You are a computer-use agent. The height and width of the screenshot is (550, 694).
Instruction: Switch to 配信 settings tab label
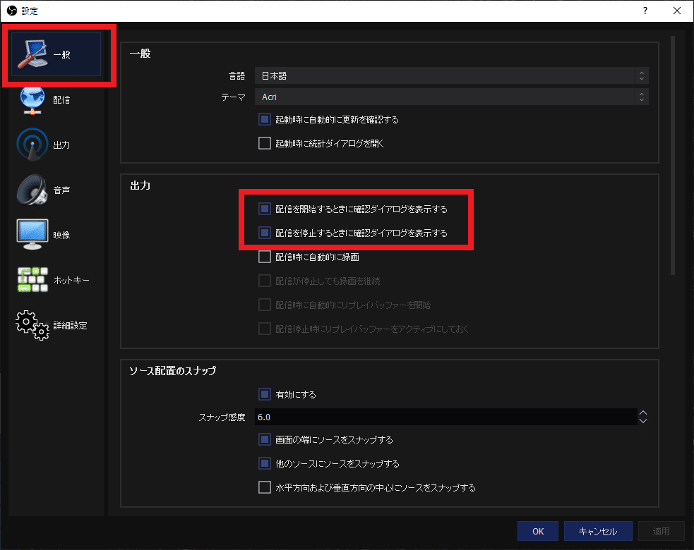[61, 100]
